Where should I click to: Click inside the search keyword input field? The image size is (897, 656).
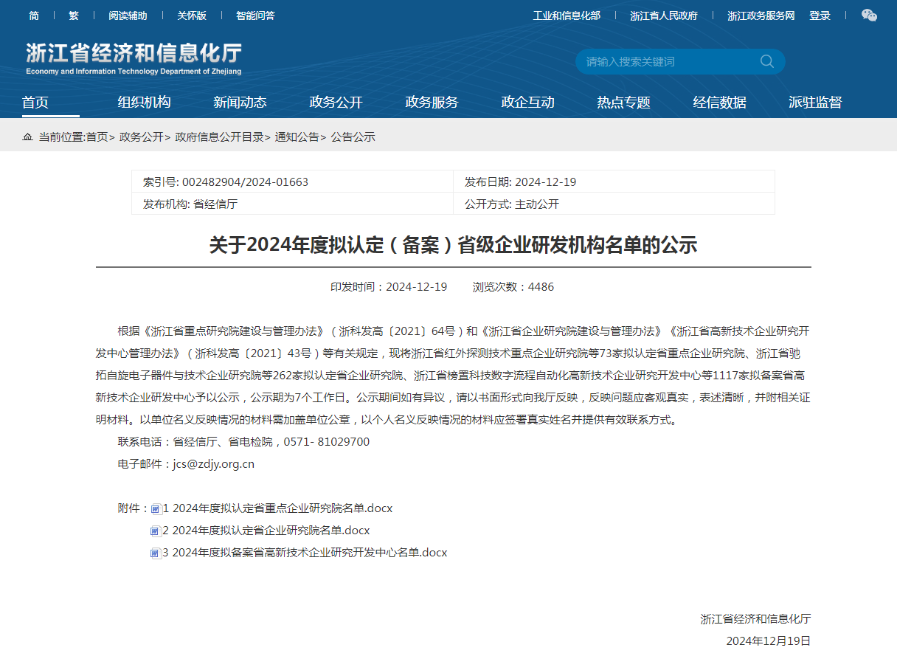pyautogui.click(x=664, y=61)
